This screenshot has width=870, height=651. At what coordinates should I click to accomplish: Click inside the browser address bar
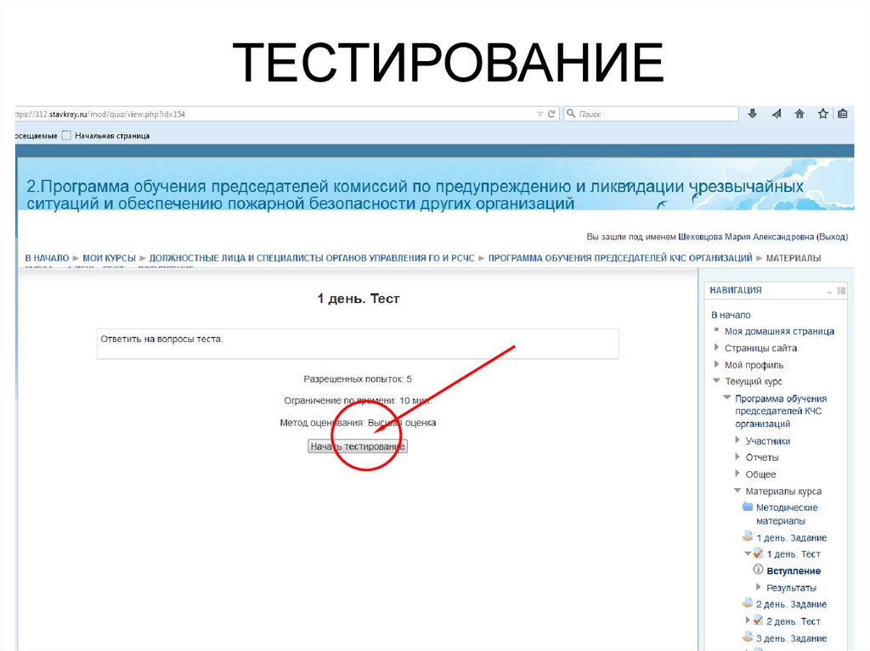point(255,112)
